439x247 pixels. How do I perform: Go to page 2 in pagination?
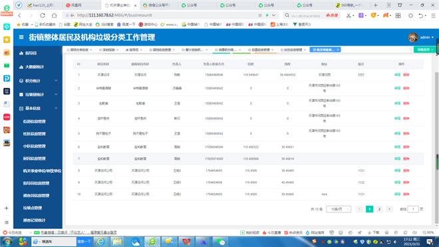point(379,209)
